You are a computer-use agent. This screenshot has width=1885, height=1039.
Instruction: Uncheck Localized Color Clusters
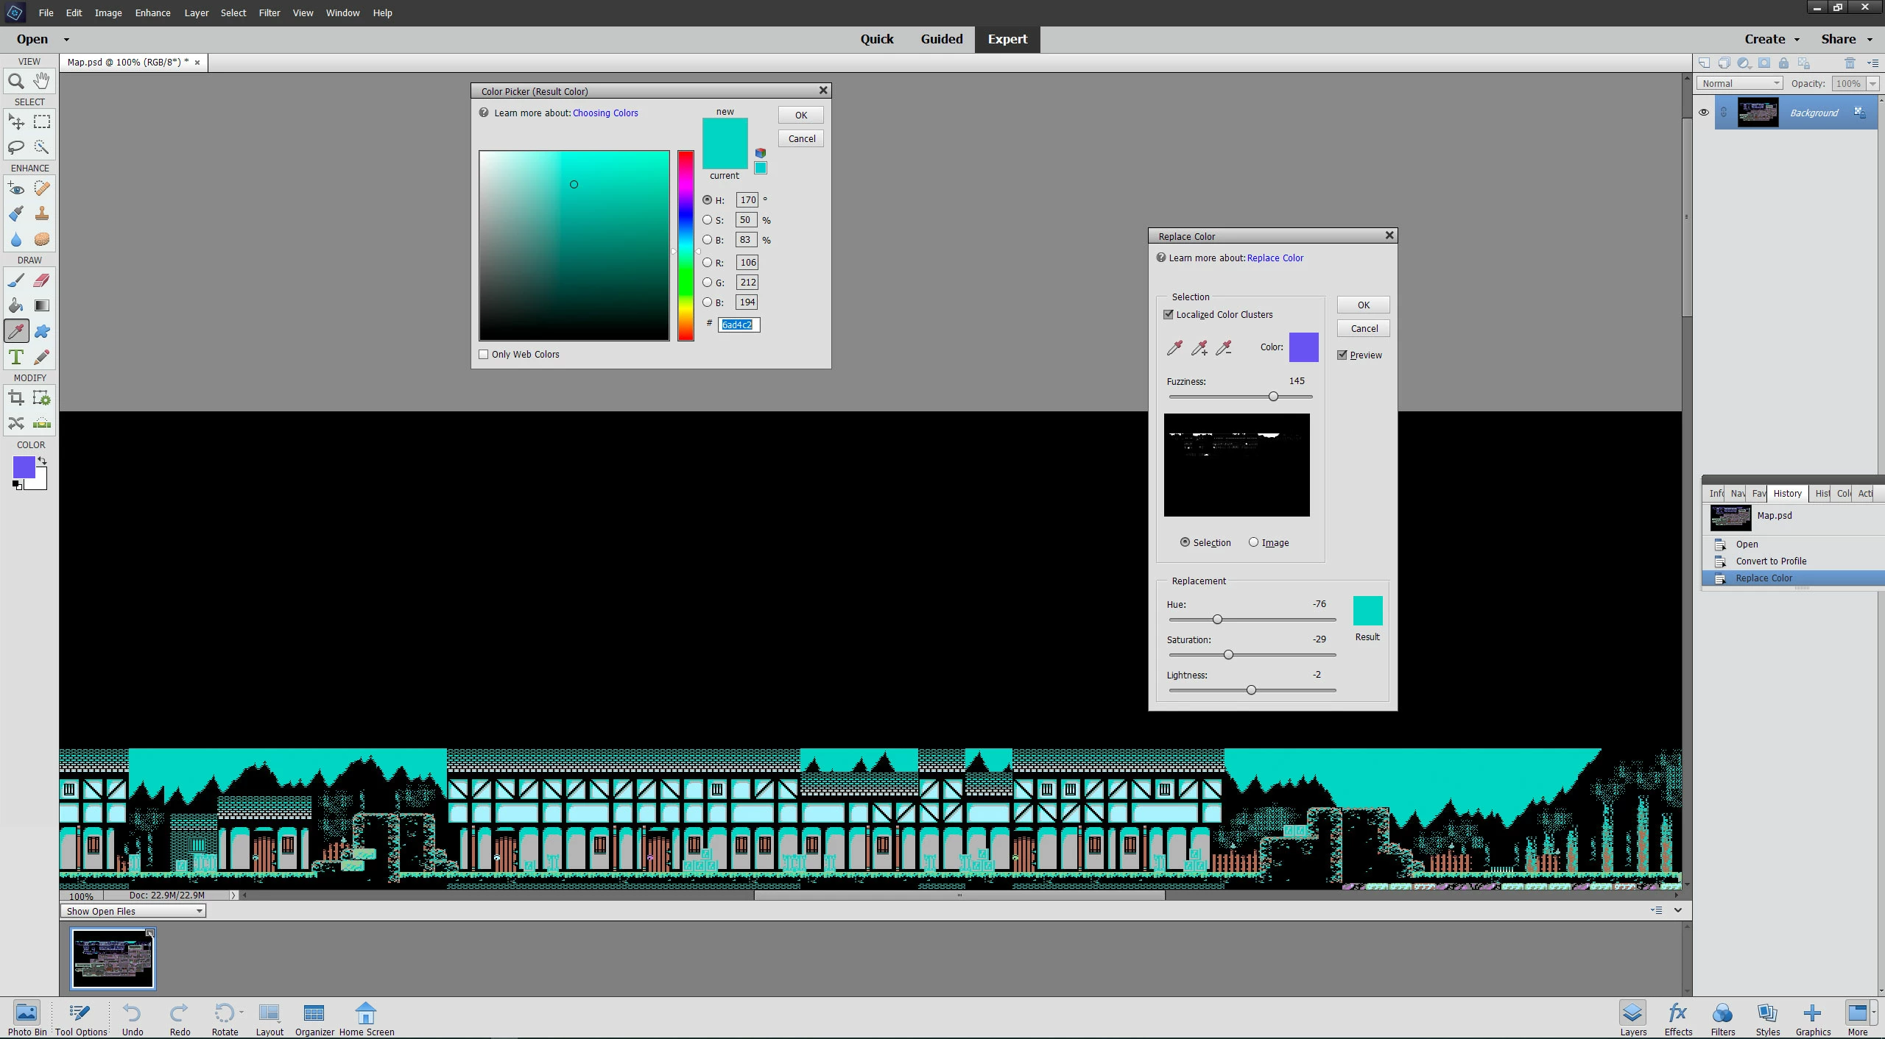pyautogui.click(x=1169, y=314)
